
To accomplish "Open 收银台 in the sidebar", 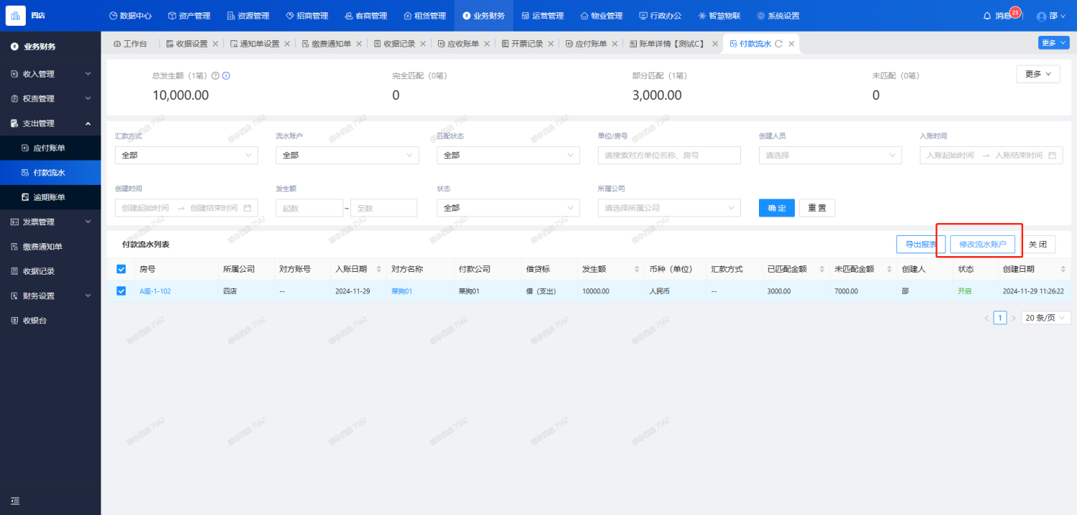I will 50,321.
